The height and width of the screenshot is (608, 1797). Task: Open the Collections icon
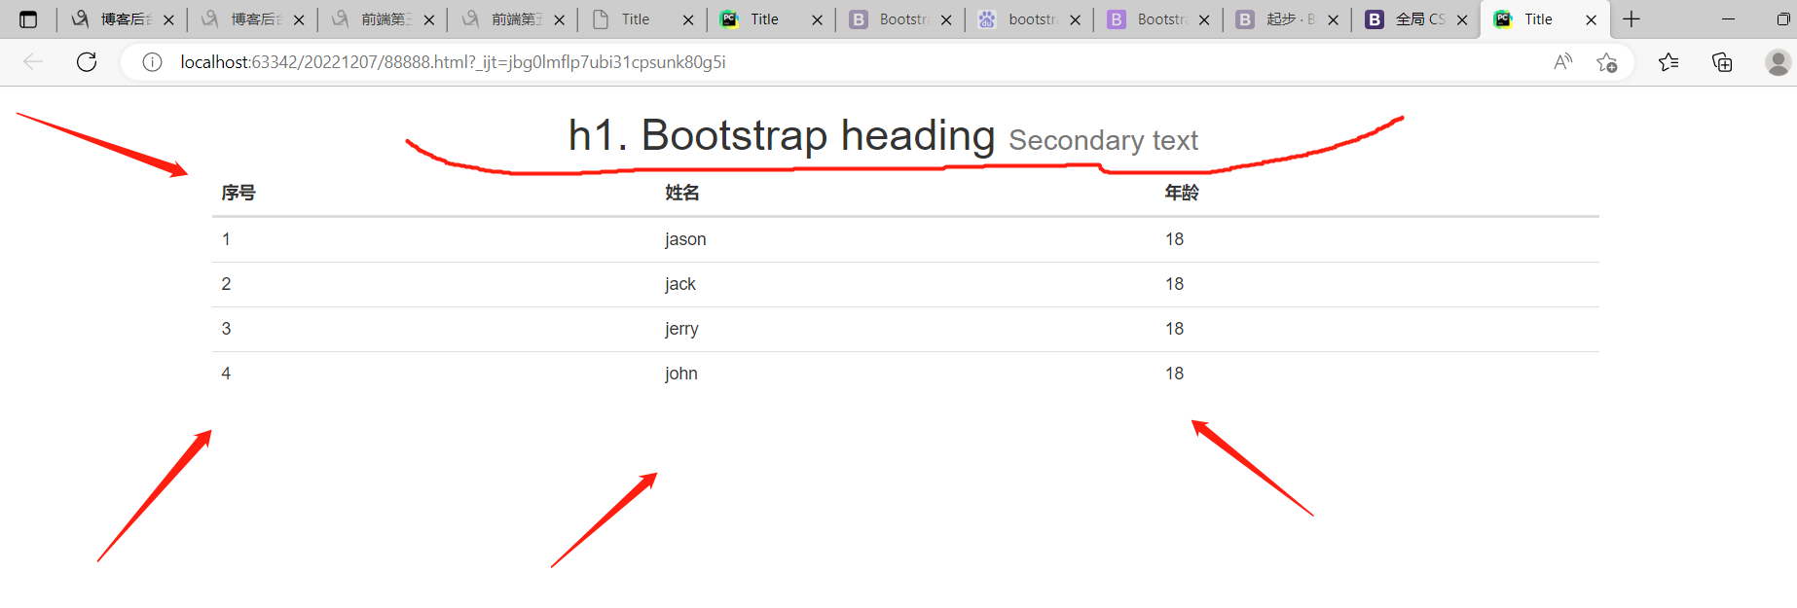point(1722,62)
